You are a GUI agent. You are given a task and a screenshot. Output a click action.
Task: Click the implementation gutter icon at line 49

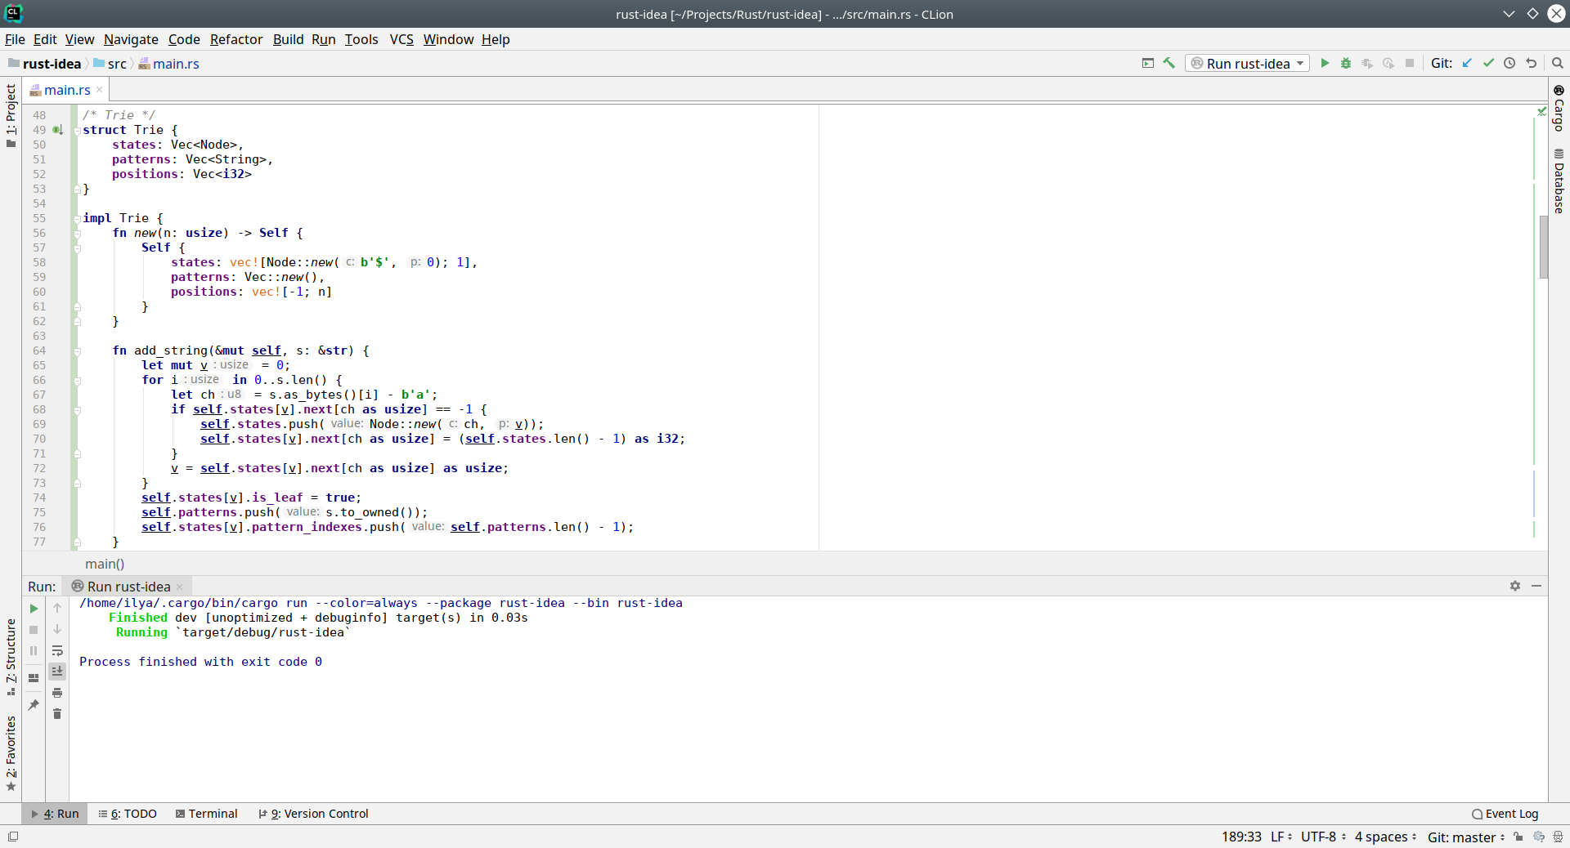[x=58, y=130]
